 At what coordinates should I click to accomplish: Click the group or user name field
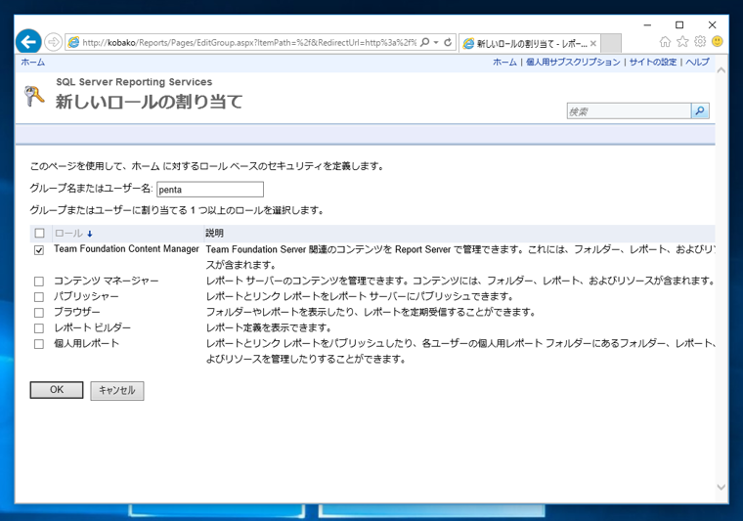coord(210,190)
